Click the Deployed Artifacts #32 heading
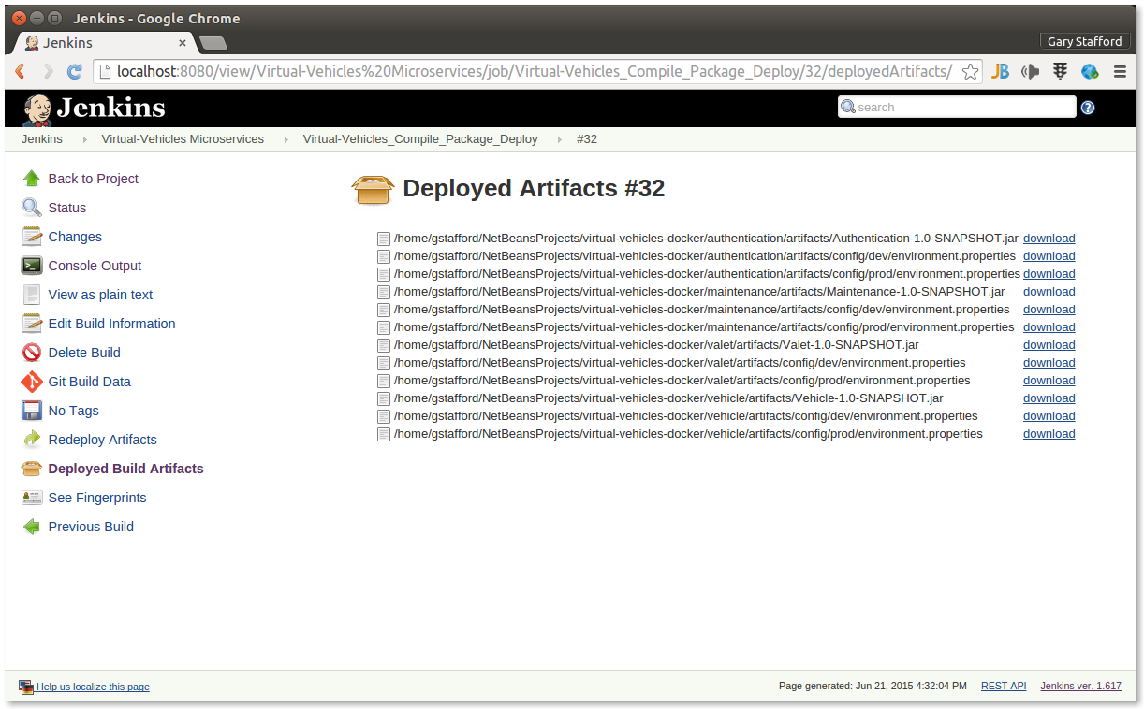The width and height of the screenshot is (1144, 709). coord(534,189)
